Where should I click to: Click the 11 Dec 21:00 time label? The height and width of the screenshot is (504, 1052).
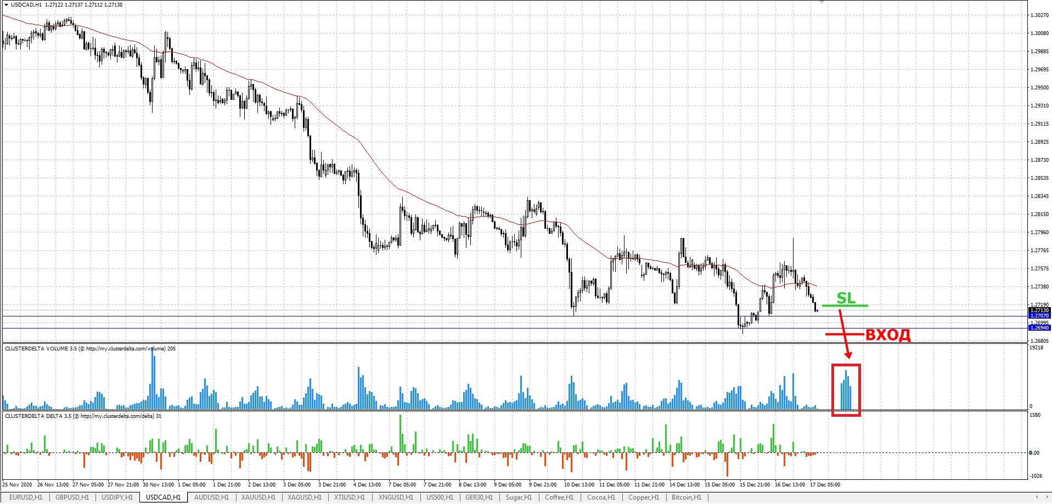click(x=649, y=485)
